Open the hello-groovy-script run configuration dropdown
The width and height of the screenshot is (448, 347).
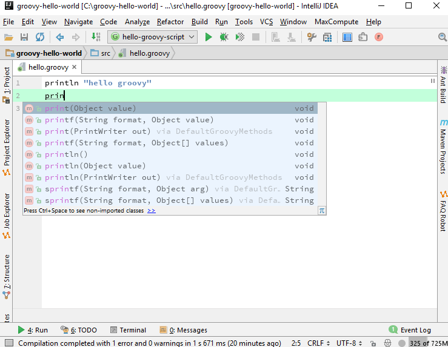click(x=152, y=37)
